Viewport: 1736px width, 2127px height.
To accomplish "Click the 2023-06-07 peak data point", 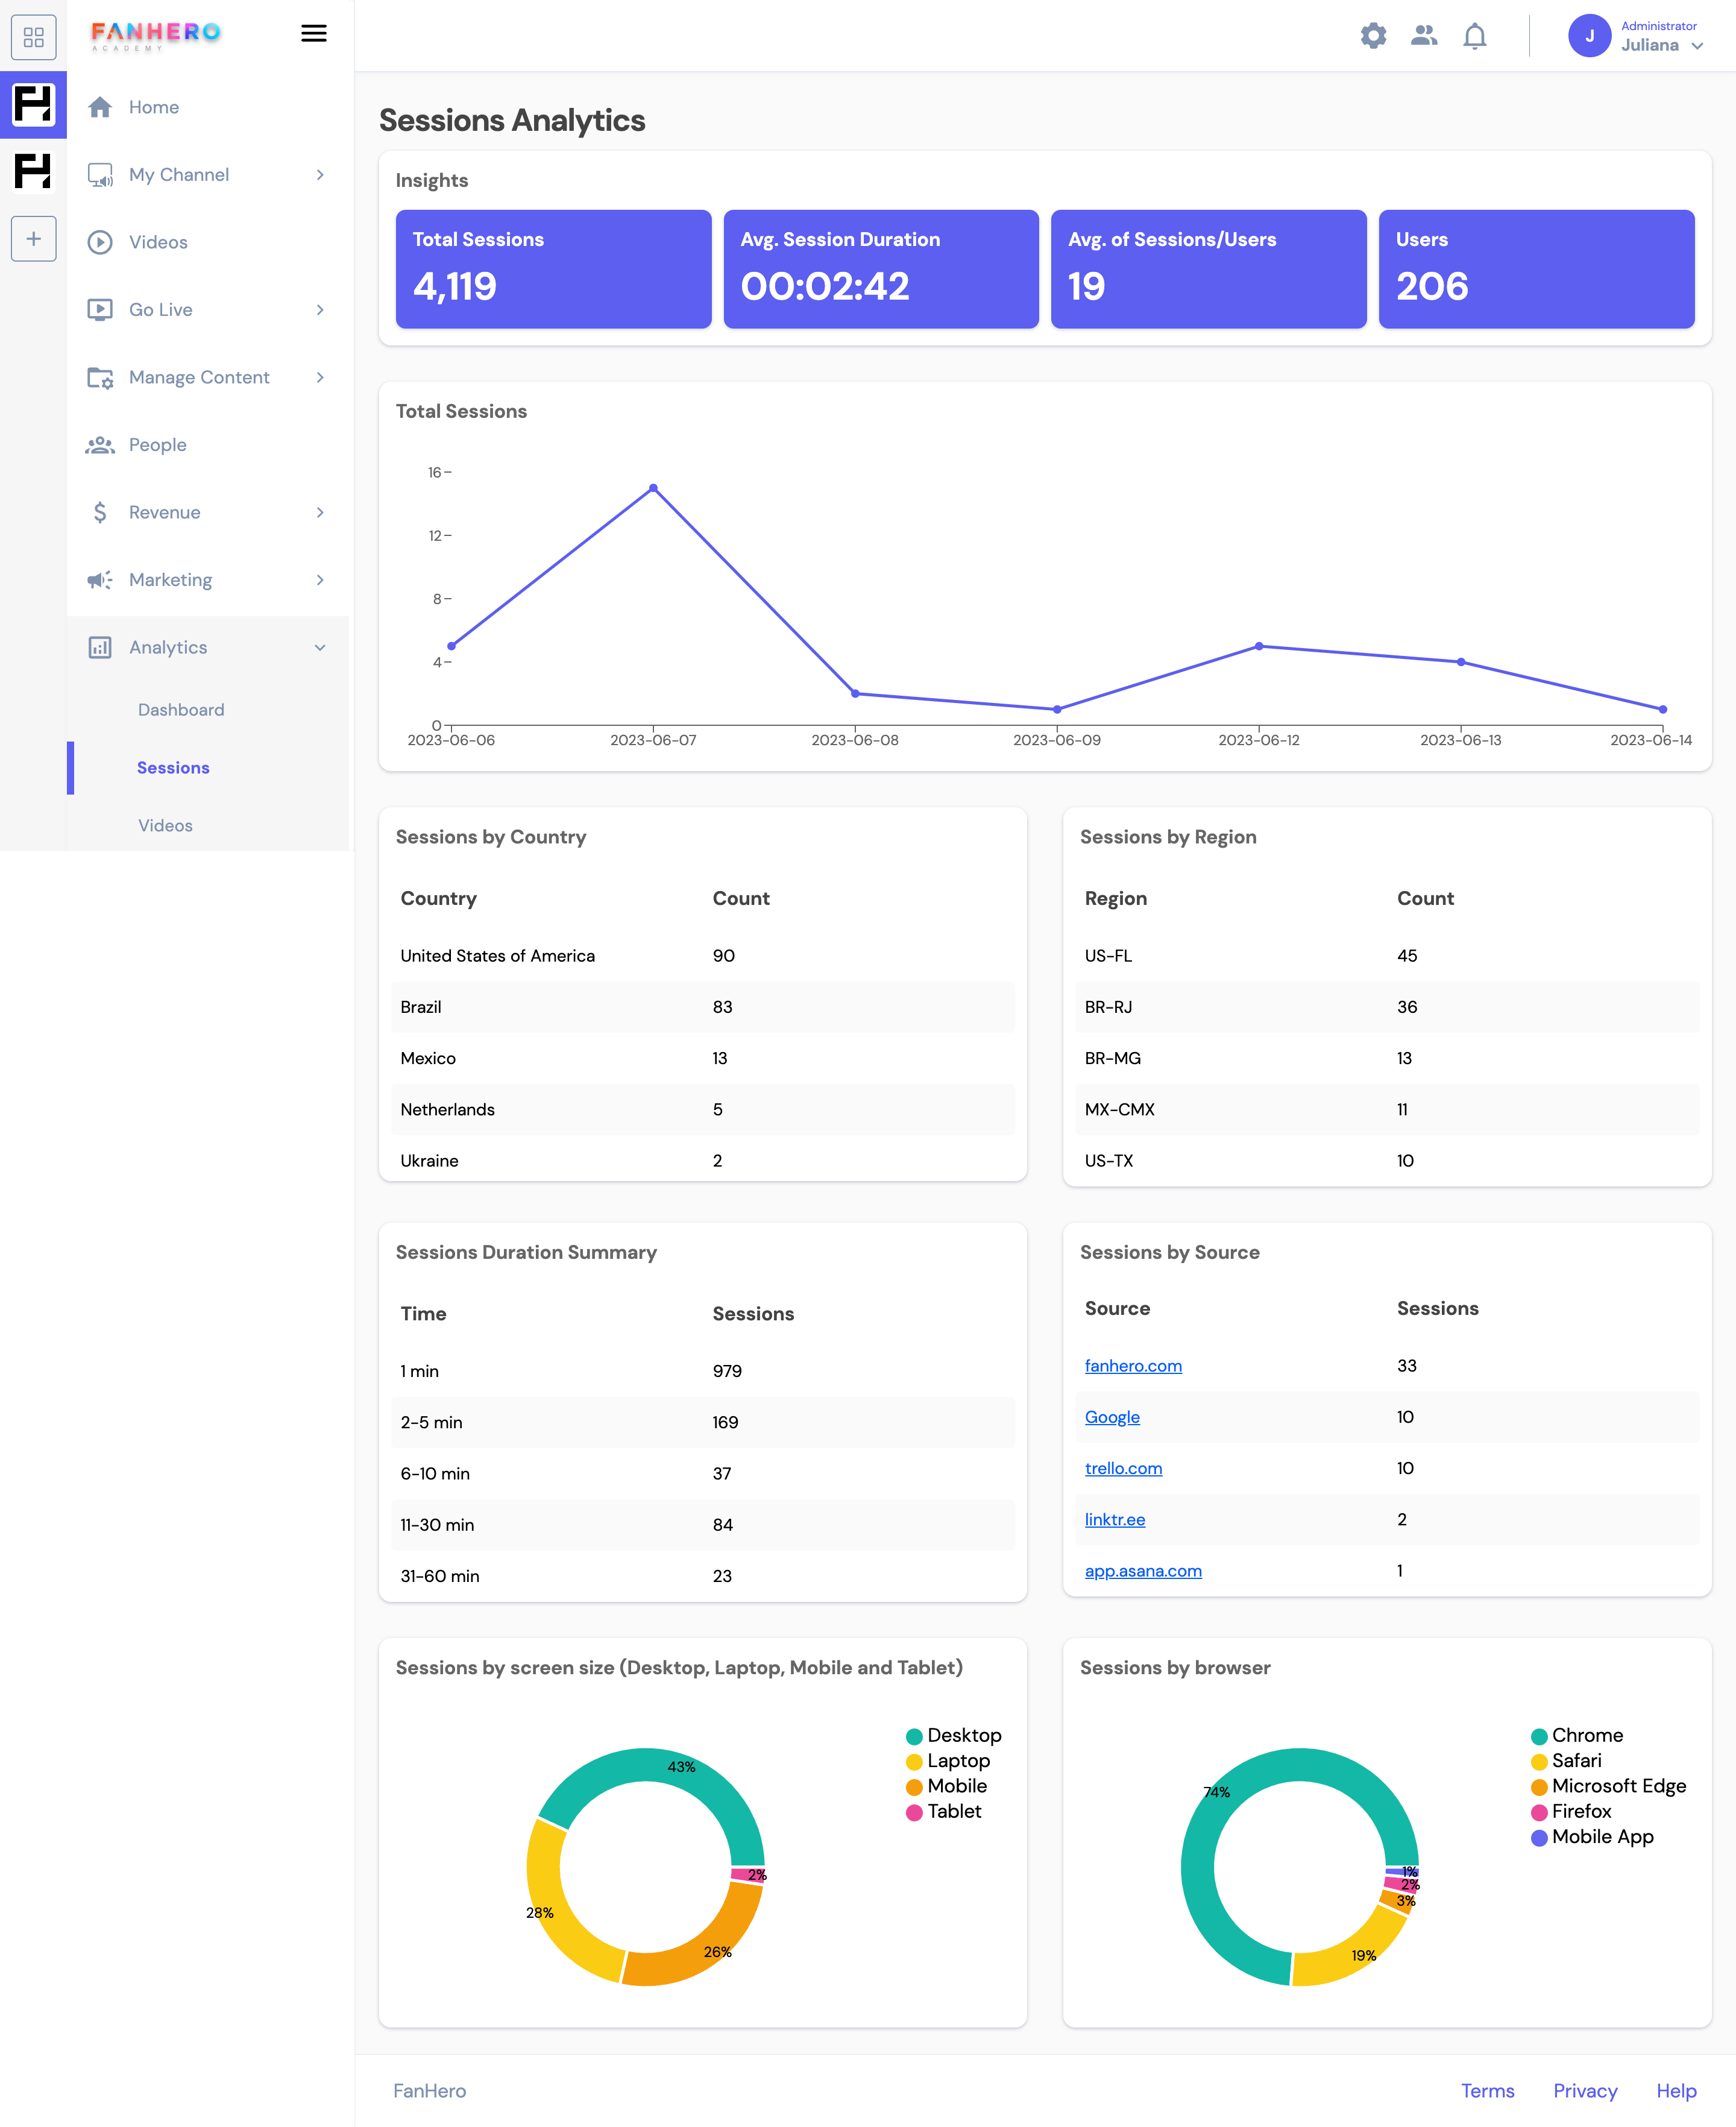I will (653, 488).
